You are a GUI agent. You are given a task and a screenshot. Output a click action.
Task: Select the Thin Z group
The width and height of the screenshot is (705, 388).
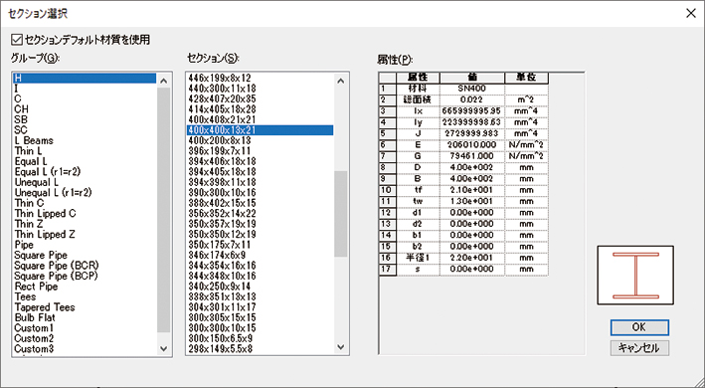[x=85, y=224]
